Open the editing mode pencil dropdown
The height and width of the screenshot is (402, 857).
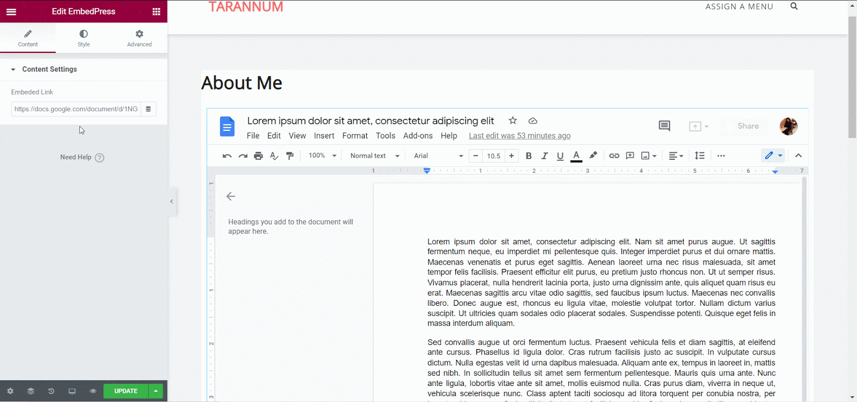coord(773,156)
